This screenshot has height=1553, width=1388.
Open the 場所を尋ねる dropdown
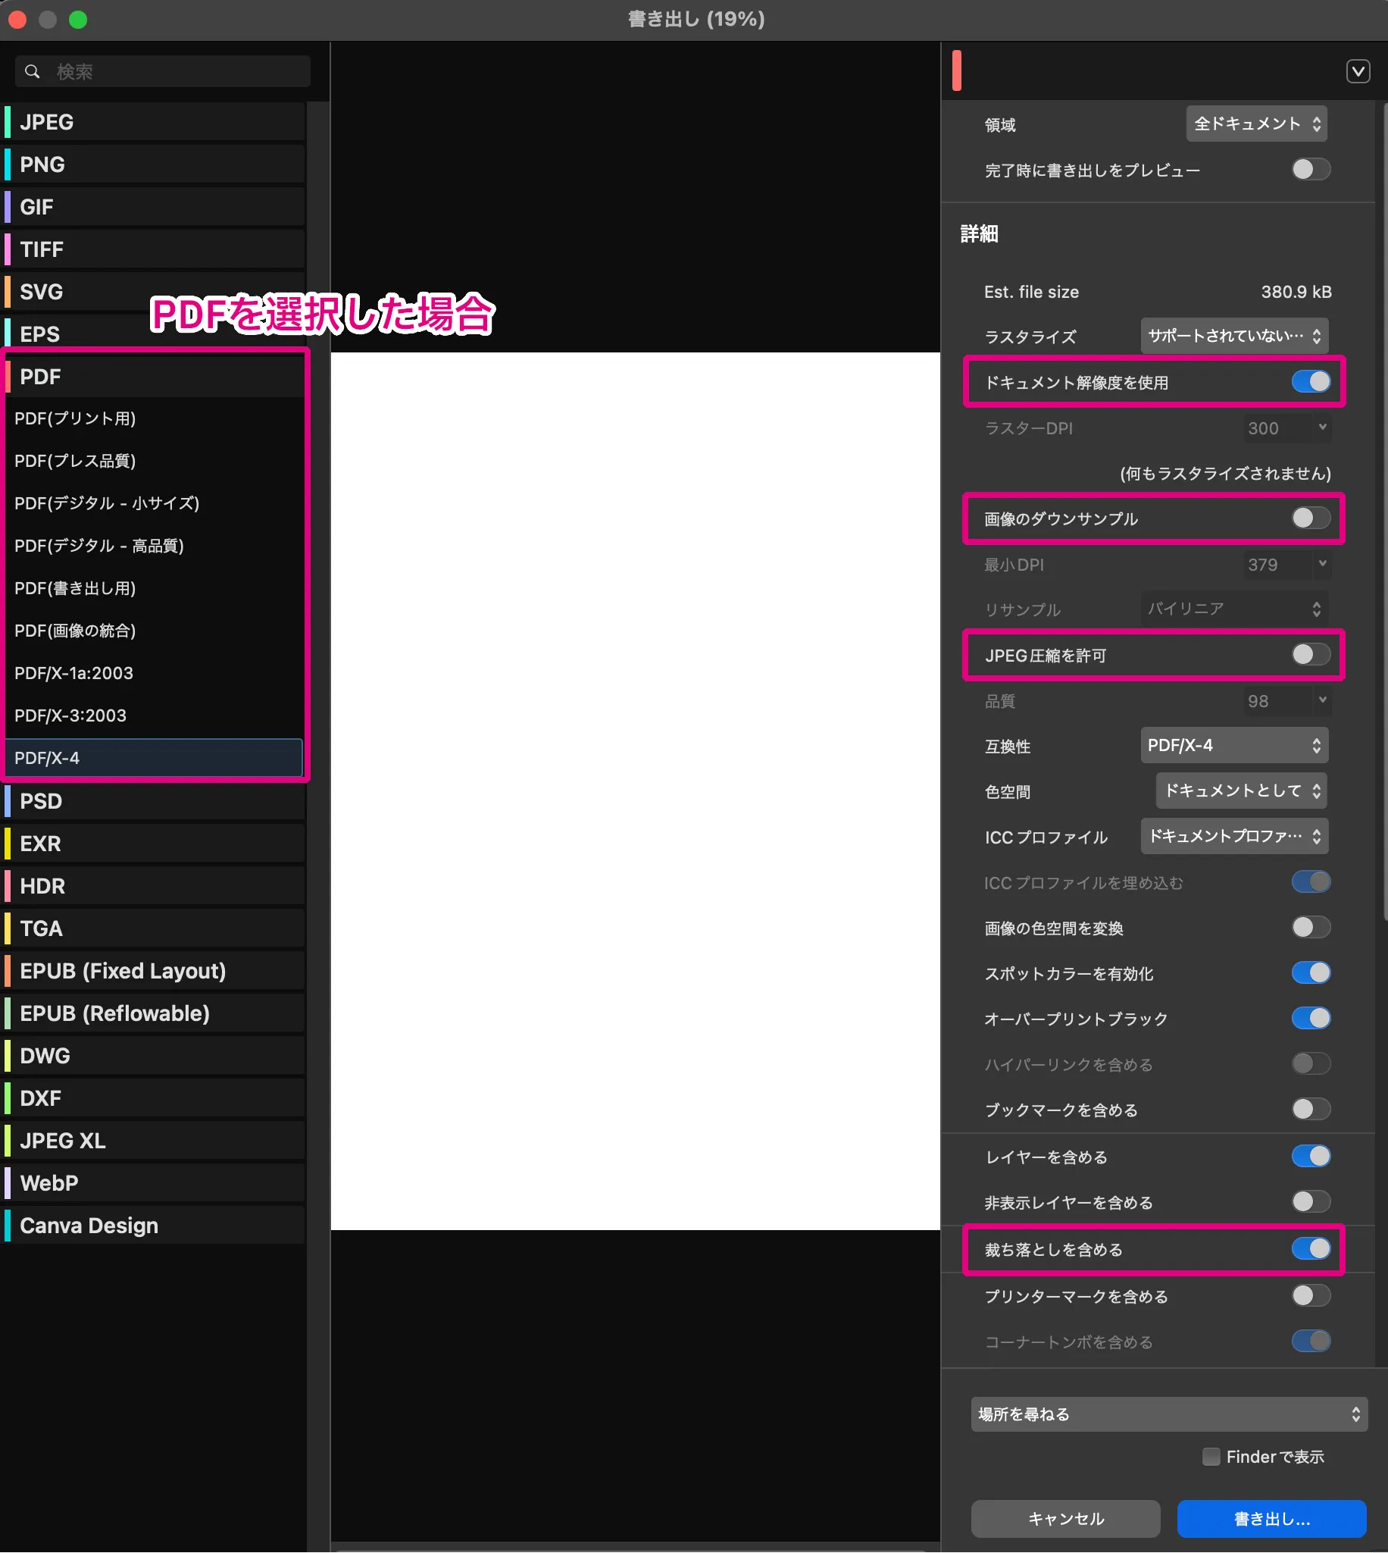1165,1414
